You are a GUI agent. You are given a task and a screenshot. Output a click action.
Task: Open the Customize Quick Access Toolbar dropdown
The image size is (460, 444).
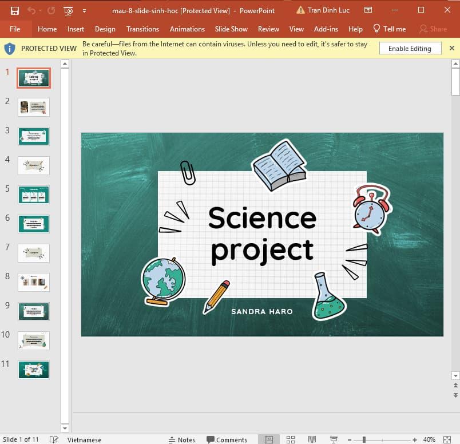(x=84, y=10)
